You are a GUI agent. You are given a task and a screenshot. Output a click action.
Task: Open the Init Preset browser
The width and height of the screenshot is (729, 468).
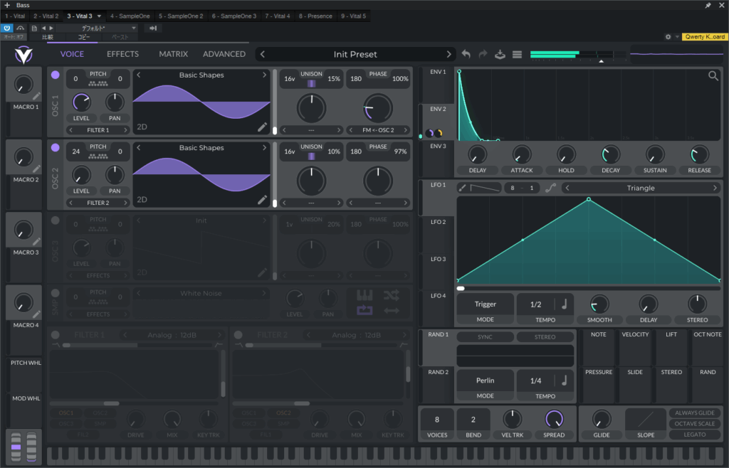point(355,54)
